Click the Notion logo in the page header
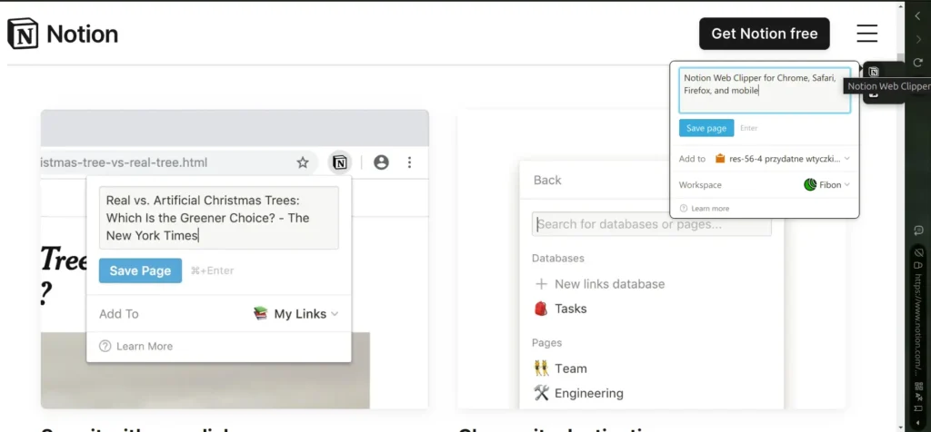 63,34
